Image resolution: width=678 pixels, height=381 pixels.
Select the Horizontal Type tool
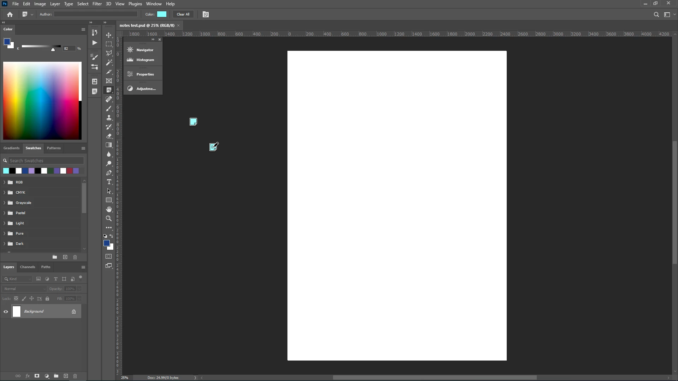point(109,182)
